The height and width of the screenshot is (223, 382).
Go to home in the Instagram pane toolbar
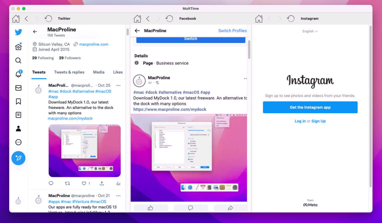click(259, 19)
